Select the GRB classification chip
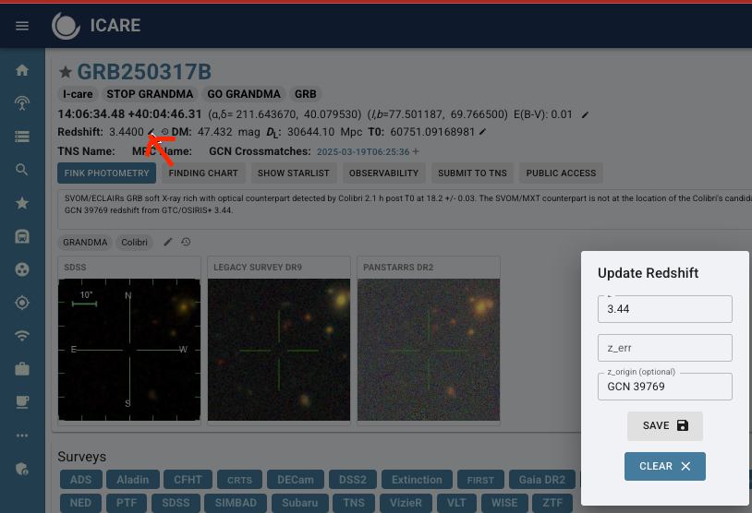Viewport: 752px width, 513px height. pos(306,94)
